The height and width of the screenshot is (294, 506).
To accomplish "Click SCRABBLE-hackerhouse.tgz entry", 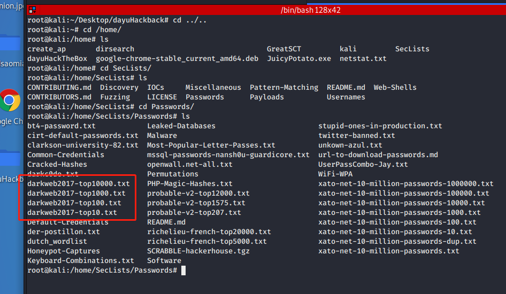I will click(198, 251).
